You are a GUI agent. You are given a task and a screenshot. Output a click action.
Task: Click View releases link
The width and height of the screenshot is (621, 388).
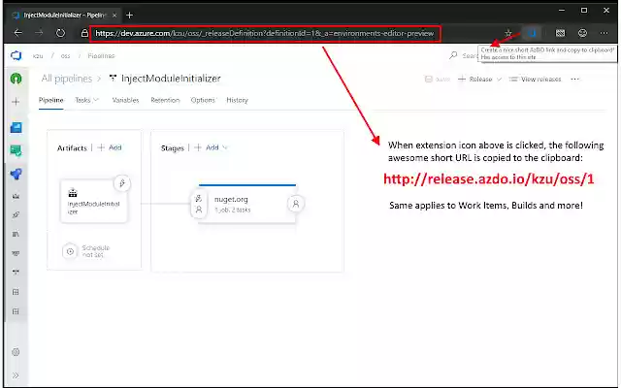535,80
